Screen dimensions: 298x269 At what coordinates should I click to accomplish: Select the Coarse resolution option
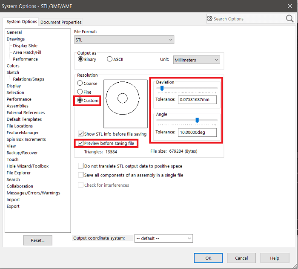point(80,84)
